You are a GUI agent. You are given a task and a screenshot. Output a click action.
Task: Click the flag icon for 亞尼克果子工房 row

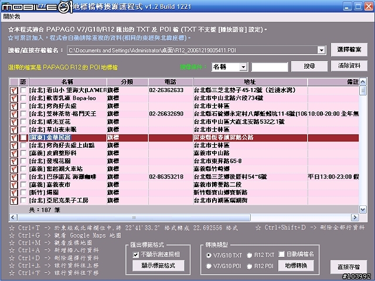point(14,201)
